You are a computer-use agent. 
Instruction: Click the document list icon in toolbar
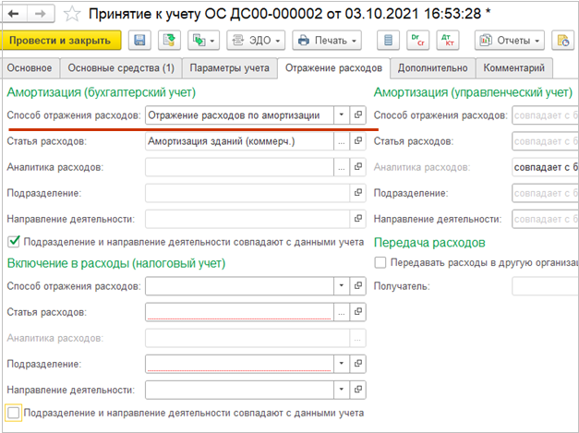[x=390, y=41]
